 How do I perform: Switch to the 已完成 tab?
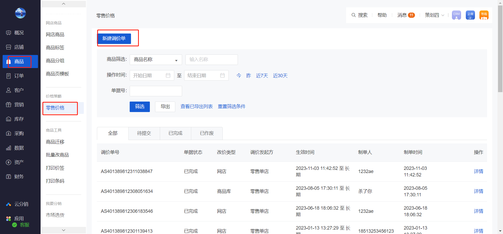pos(176,133)
